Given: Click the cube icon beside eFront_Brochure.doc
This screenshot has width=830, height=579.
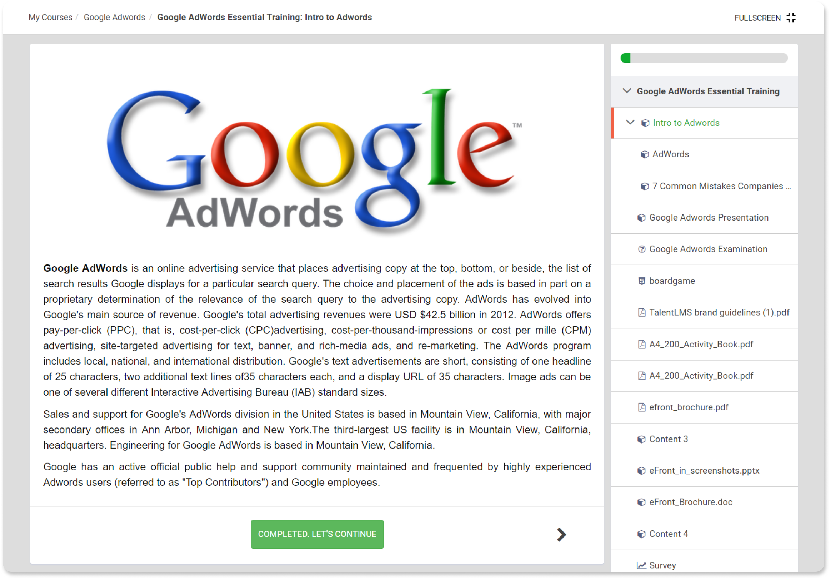Looking at the screenshot, I should coord(642,502).
